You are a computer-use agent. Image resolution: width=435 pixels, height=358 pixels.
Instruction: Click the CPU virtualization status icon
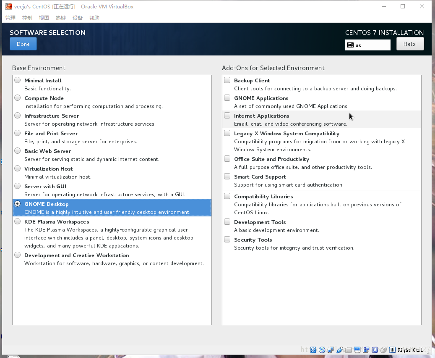click(x=375, y=350)
